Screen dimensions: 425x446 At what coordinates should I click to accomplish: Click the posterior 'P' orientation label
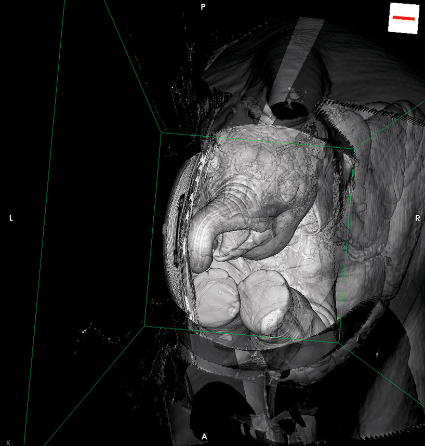203,7
